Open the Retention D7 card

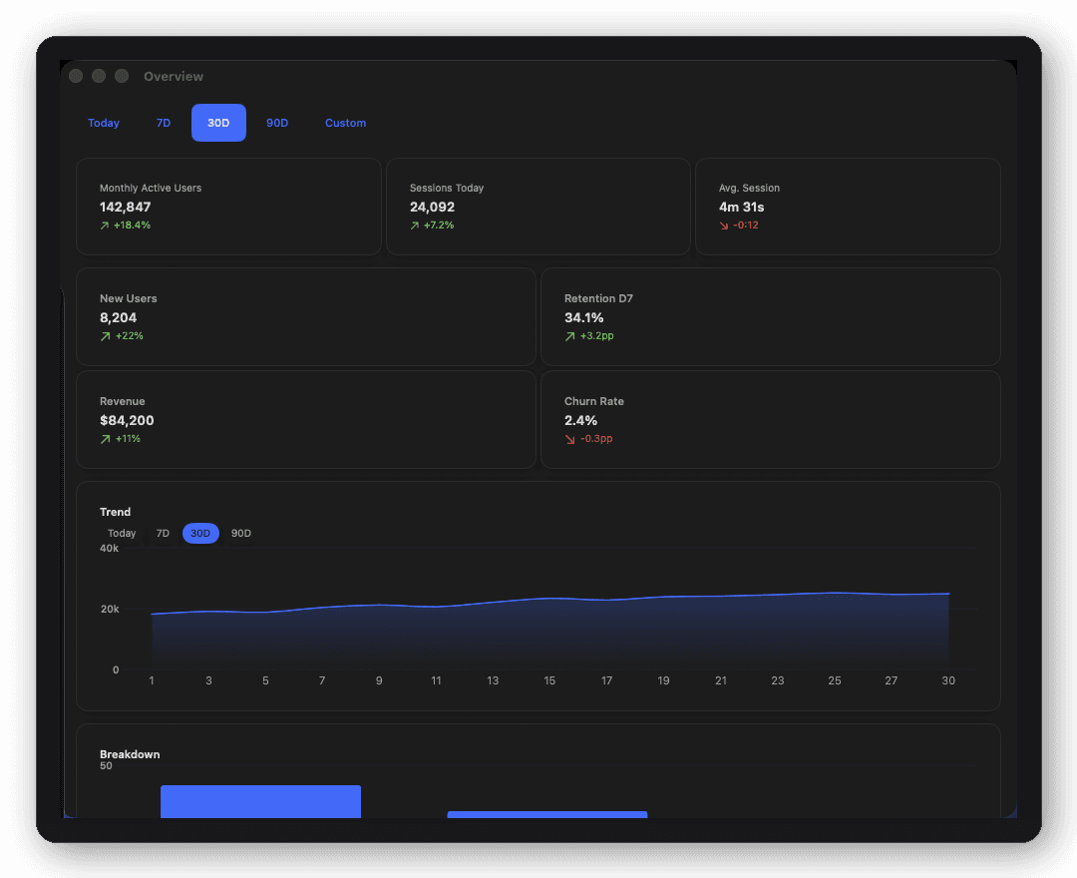pos(771,316)
